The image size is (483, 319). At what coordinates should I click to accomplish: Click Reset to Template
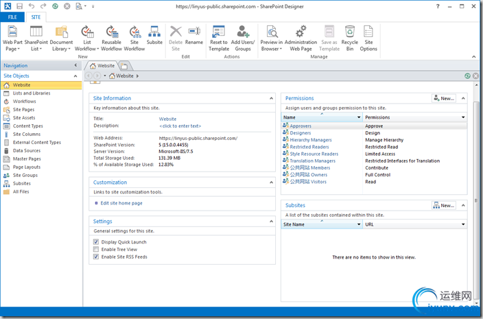(219, 38)
